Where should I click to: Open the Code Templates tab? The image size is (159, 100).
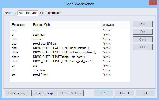coord(50,13)
